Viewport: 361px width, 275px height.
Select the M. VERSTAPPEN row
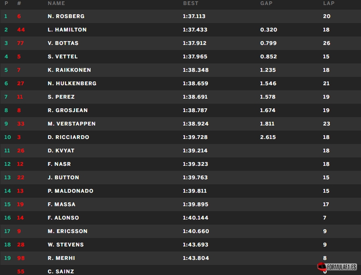[180, 124]
